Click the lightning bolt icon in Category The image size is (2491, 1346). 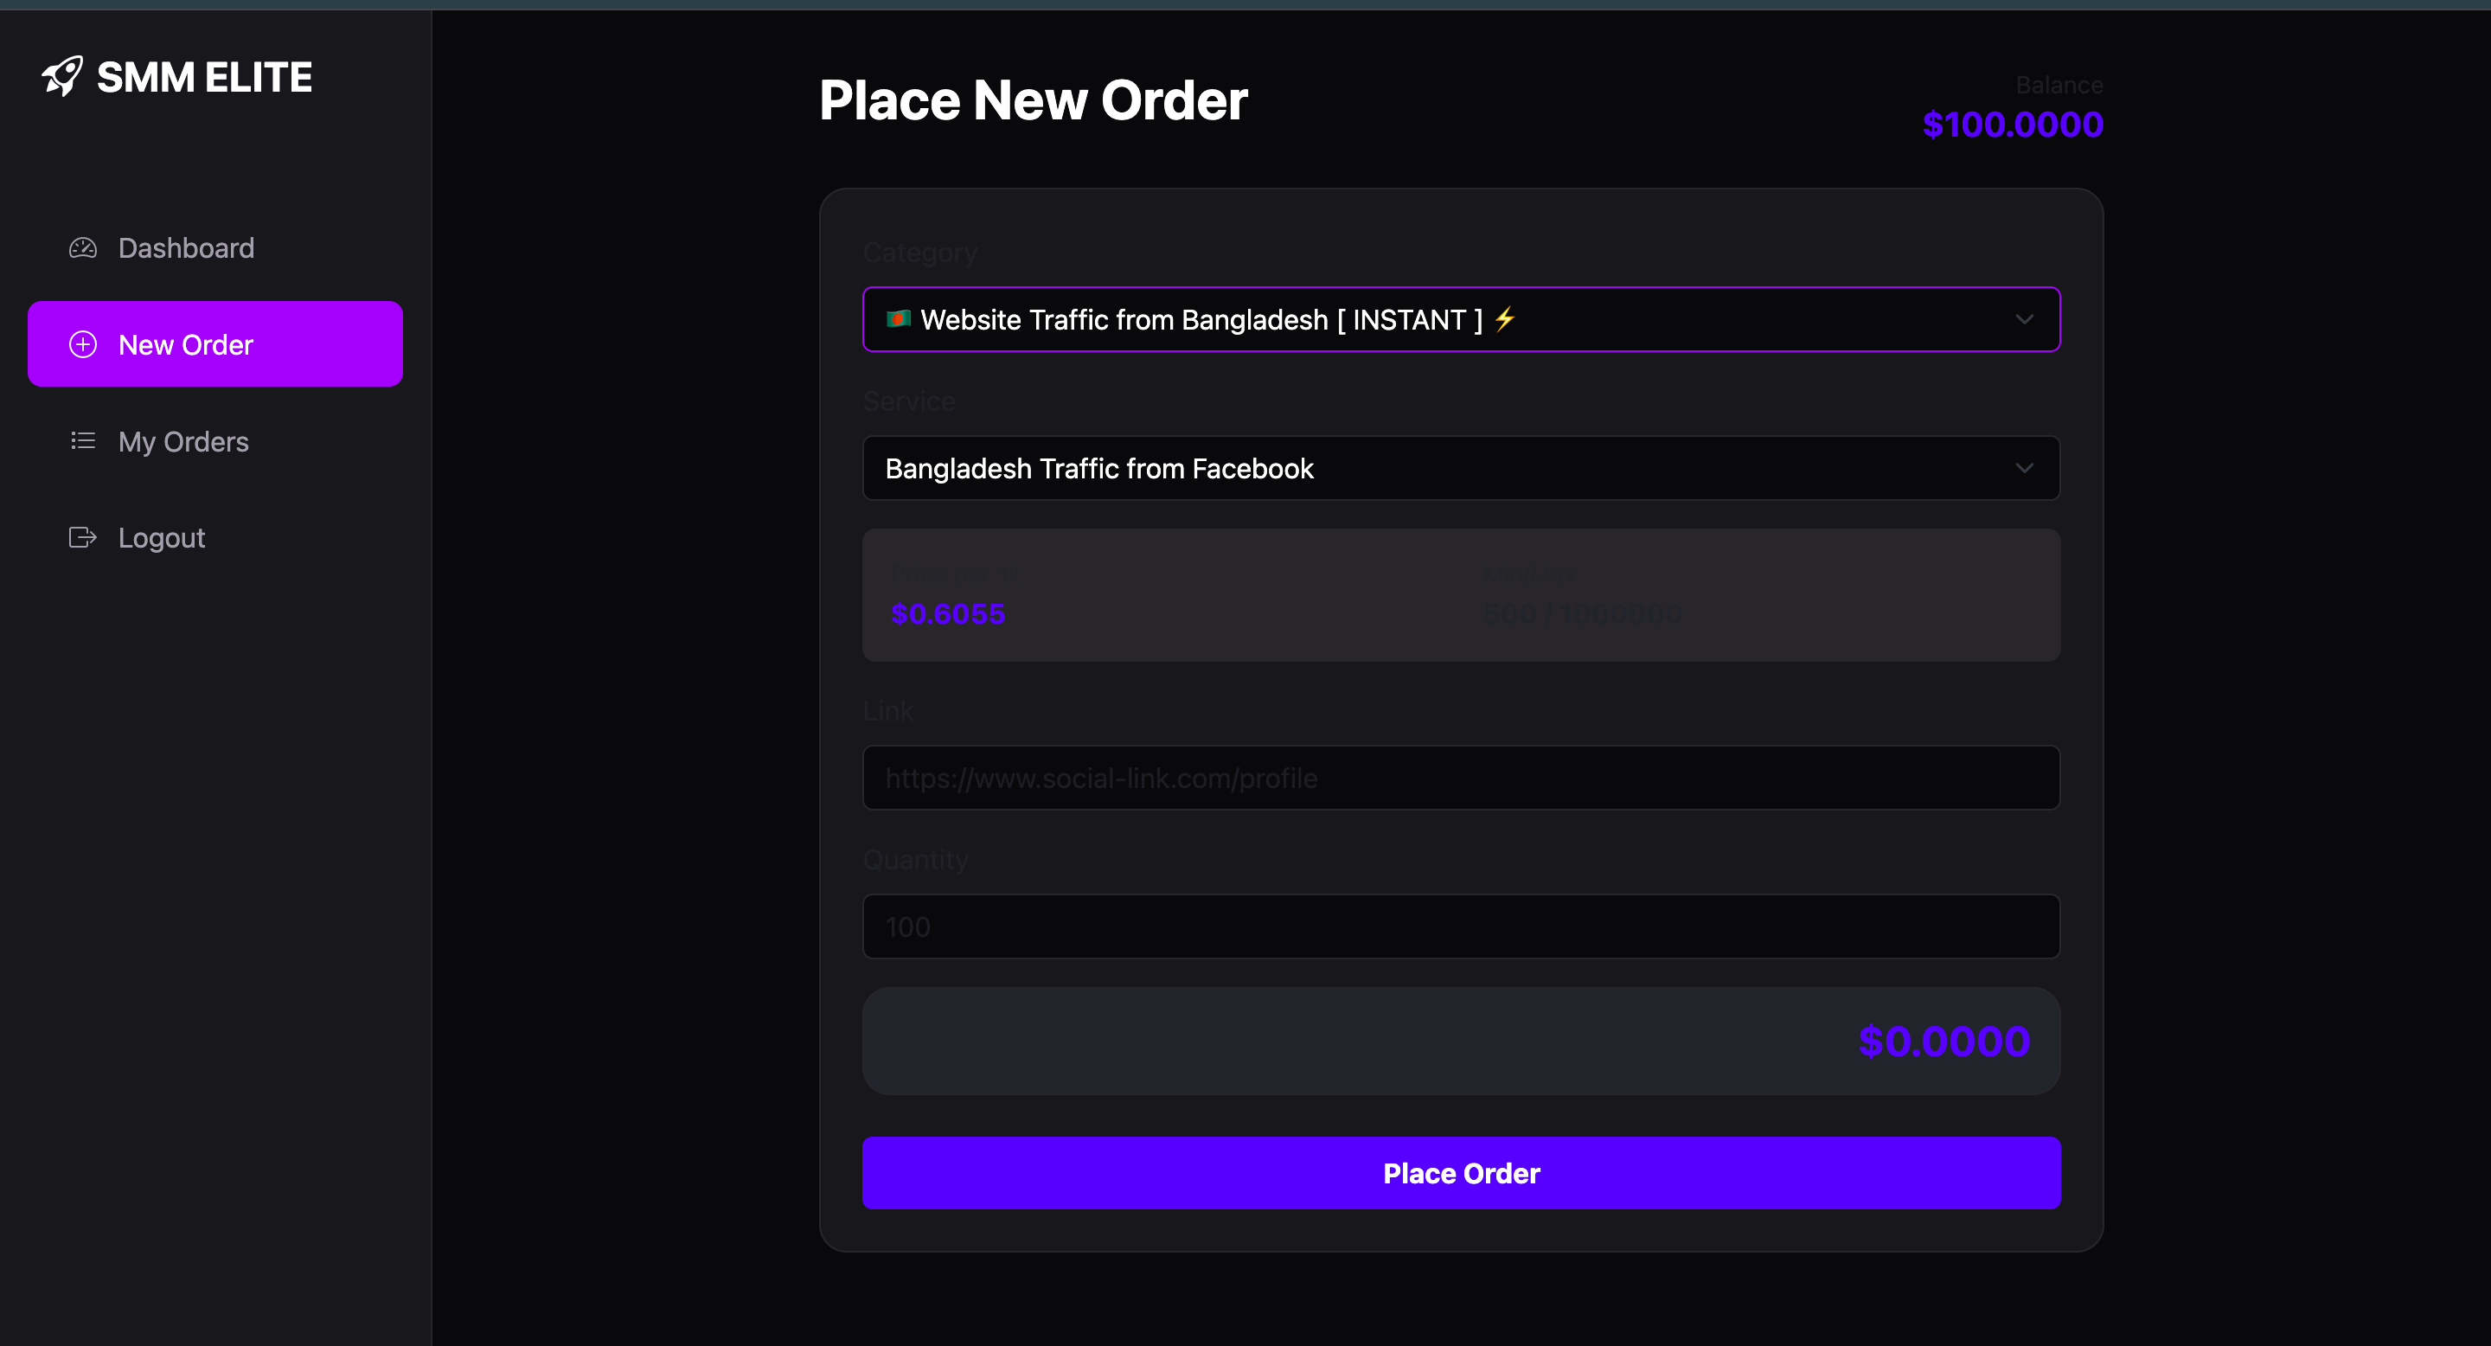1505,319
